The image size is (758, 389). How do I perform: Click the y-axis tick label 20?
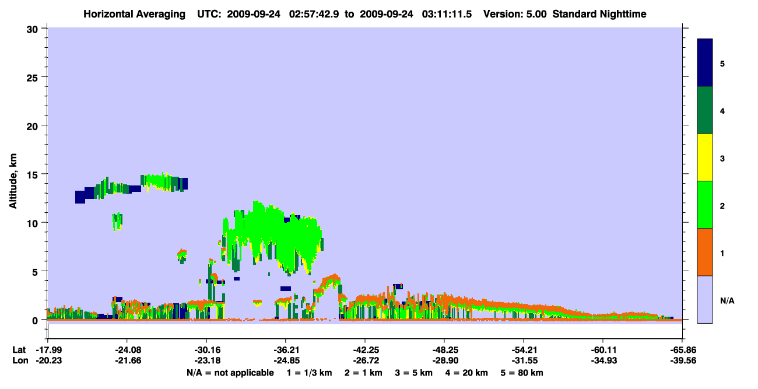point(34,125)
